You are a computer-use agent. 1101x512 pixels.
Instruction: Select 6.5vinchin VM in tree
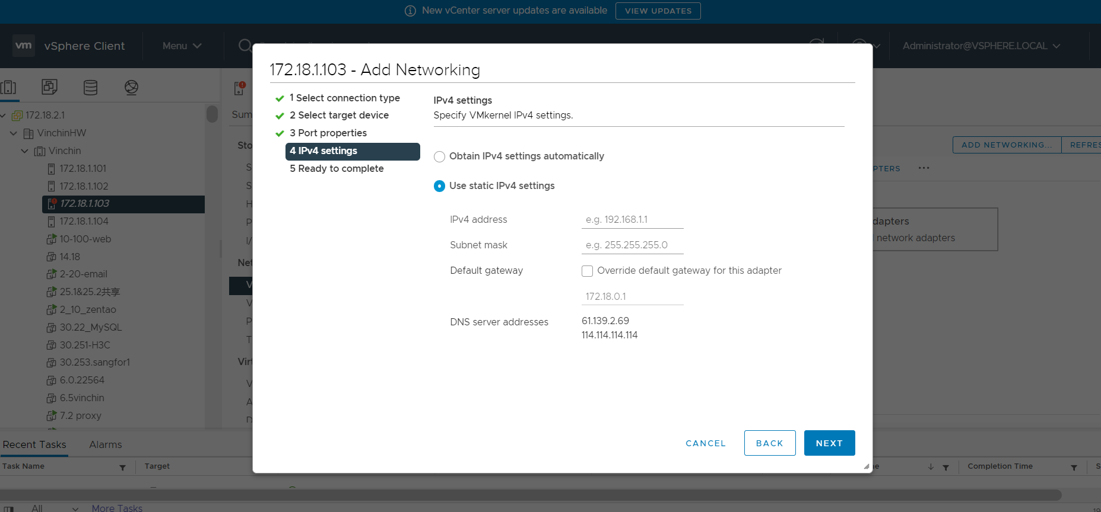[x=82, y=398]
